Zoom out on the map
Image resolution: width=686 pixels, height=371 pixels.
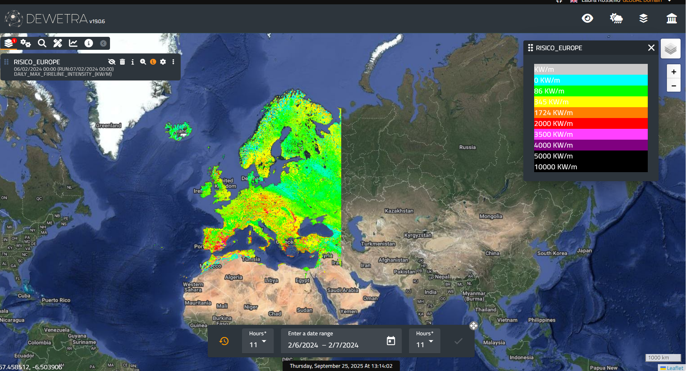point(673,86)
